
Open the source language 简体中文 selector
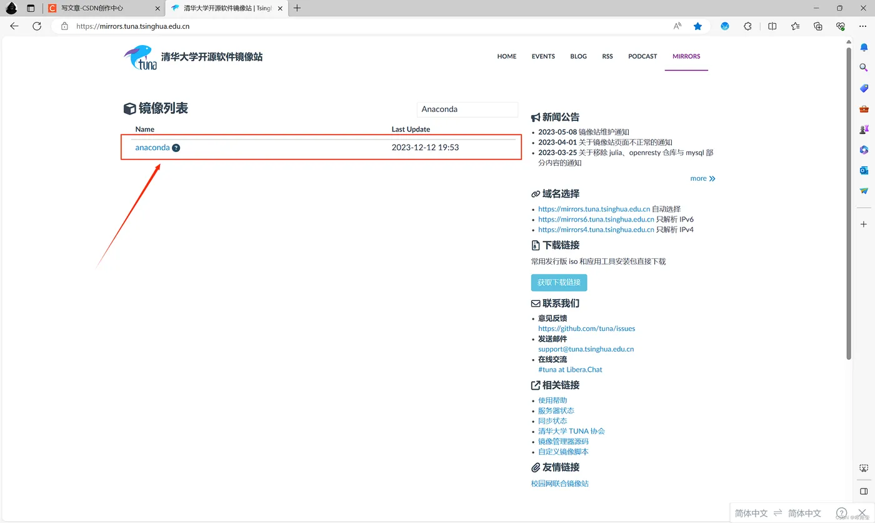[751, 513]
